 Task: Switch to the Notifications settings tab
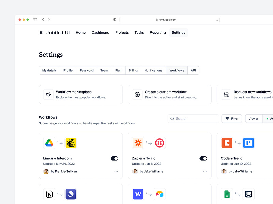(x=153, y=70)
